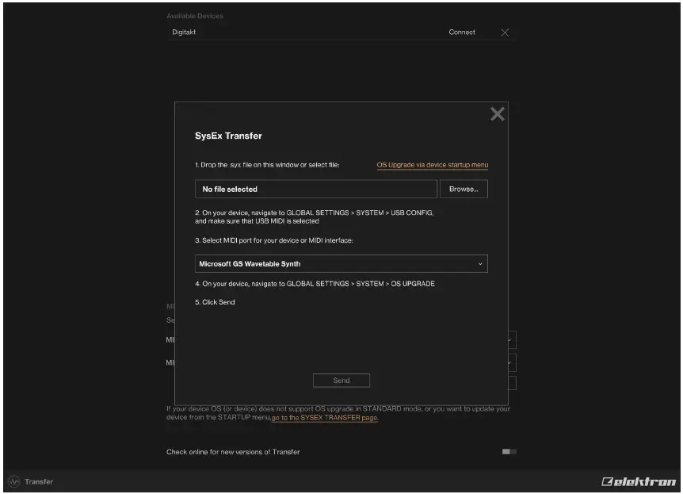Click the Check online for new versions label
Screen dimensions: 683x494
[232, 451]
